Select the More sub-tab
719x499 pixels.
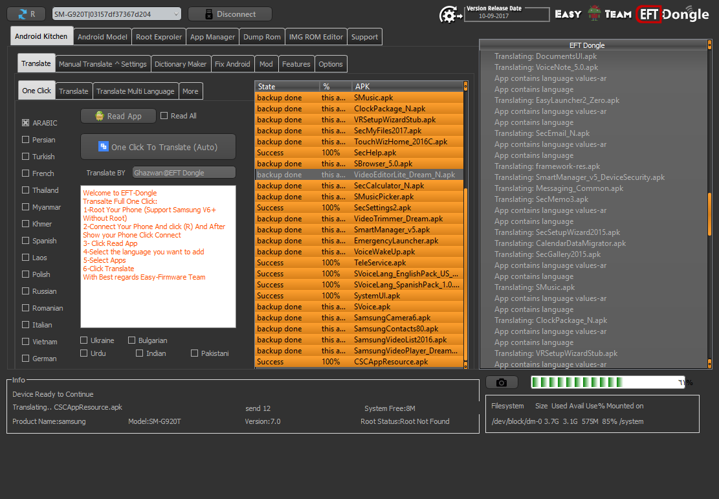190,91
